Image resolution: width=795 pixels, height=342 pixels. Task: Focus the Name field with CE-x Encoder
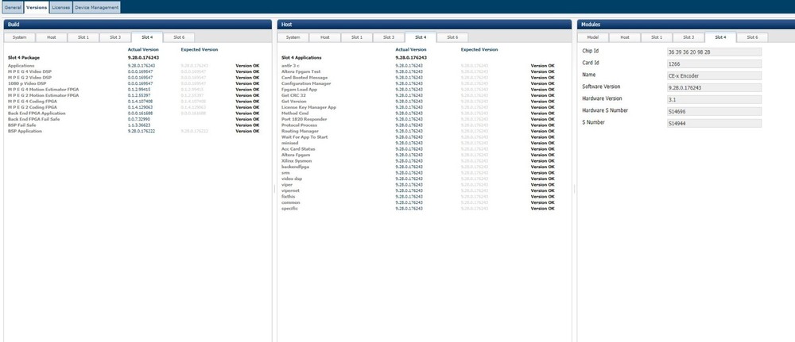click(714, 75)
